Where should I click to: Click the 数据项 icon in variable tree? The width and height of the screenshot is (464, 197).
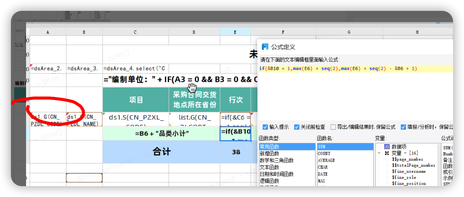point(387,147)
